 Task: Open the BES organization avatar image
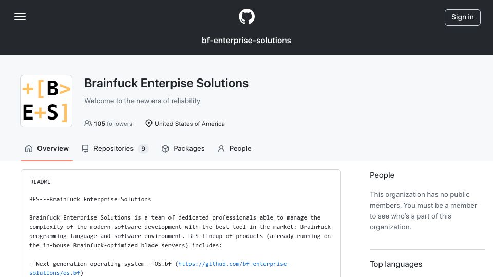(x=46, y=101)
